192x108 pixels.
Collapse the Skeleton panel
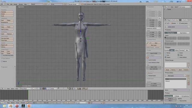click(165, 30)
